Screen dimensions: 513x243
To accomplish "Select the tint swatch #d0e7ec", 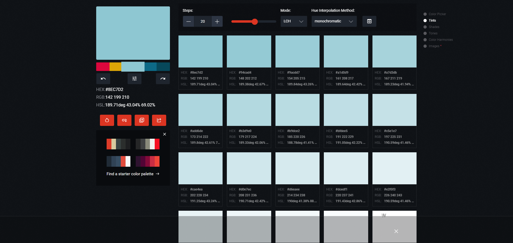I will coord(249,168).
